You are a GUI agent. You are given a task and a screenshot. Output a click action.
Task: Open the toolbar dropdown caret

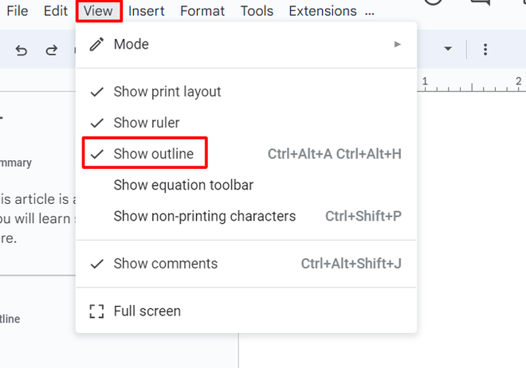(x=448, y=49)
